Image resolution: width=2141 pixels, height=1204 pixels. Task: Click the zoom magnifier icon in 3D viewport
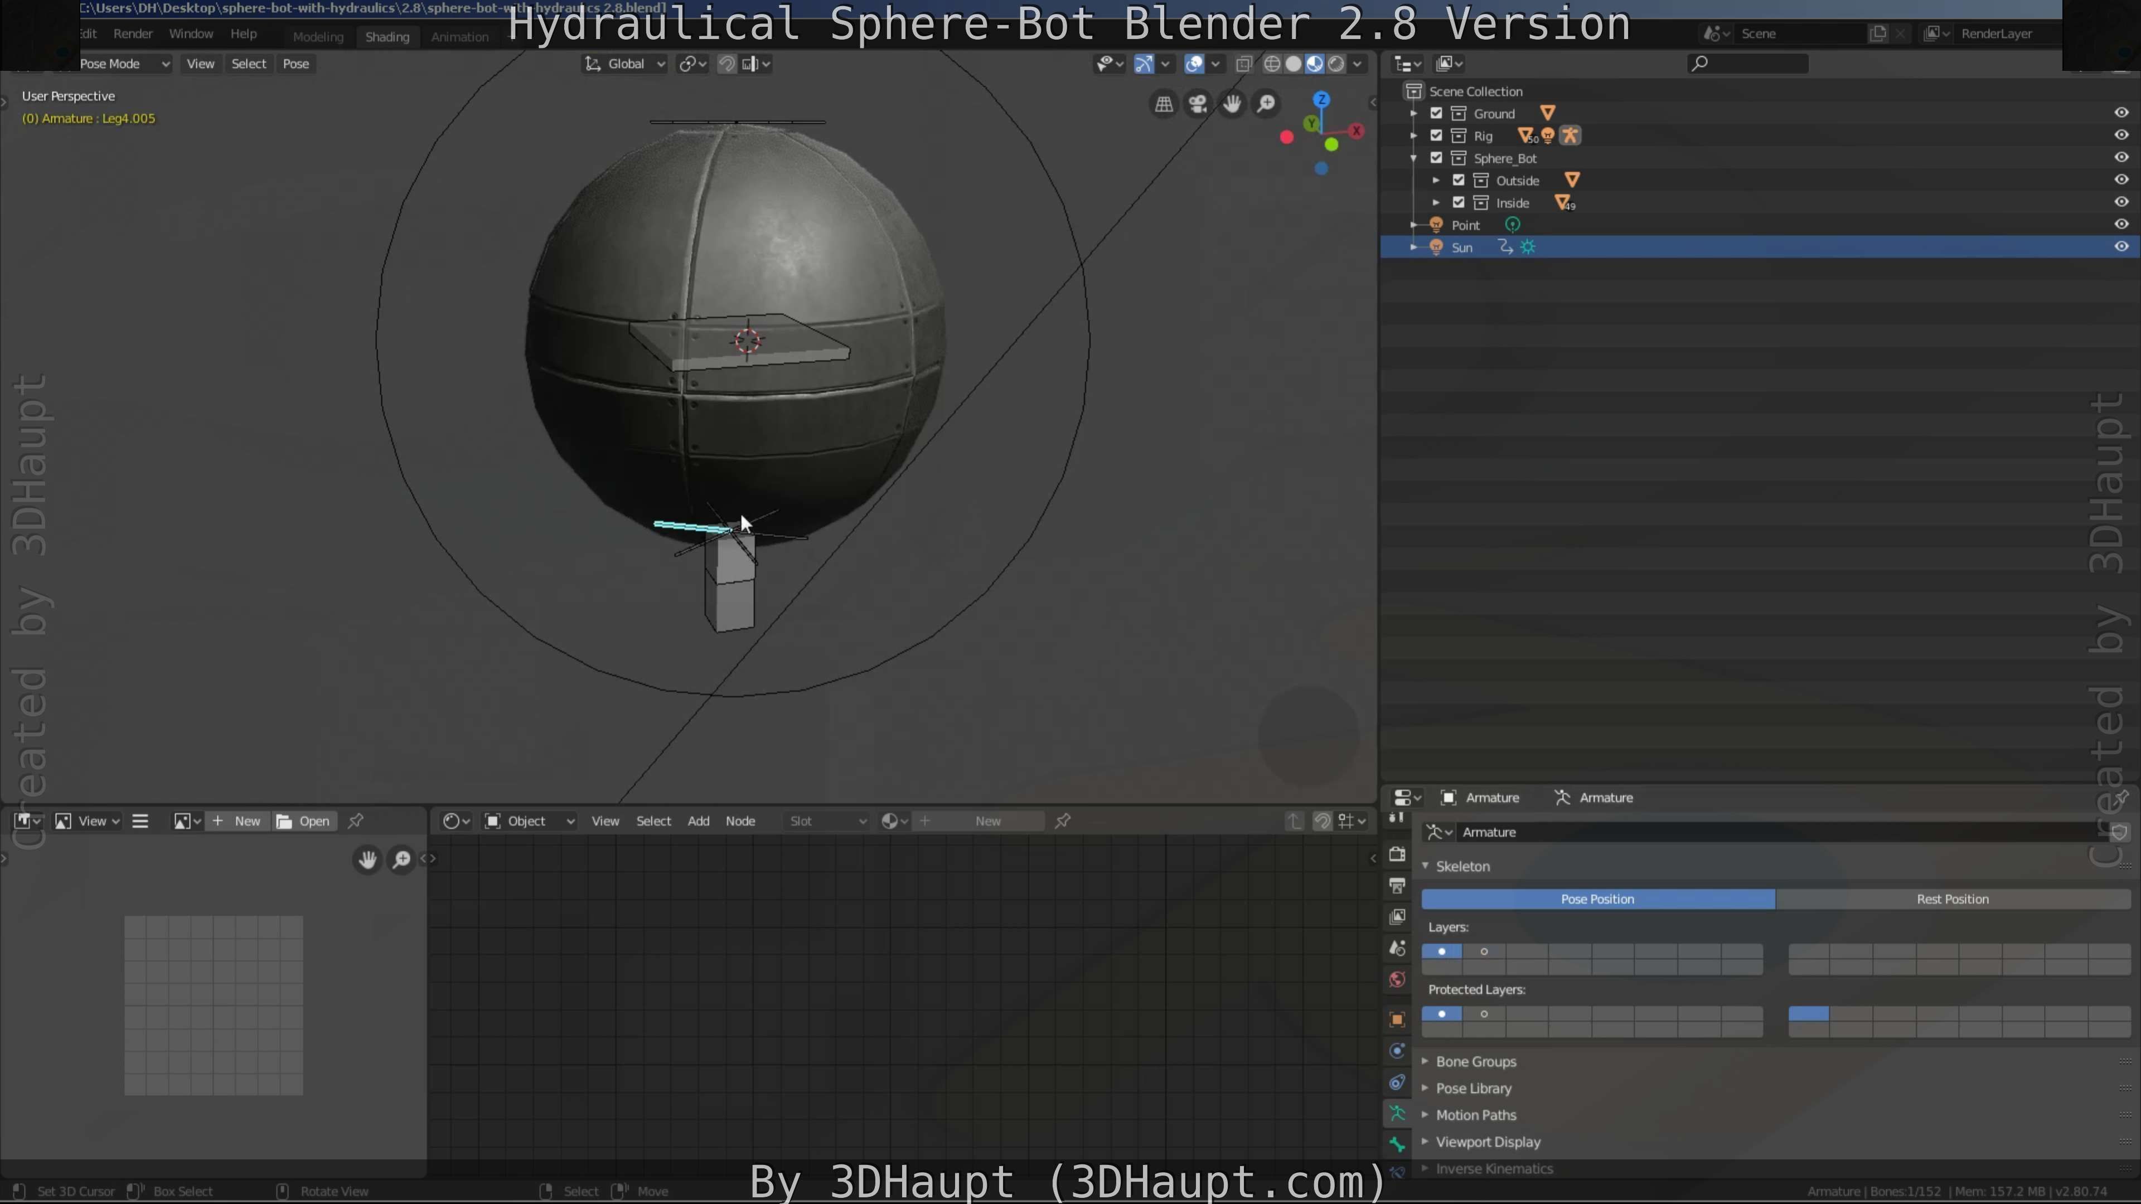(1266, 104)
